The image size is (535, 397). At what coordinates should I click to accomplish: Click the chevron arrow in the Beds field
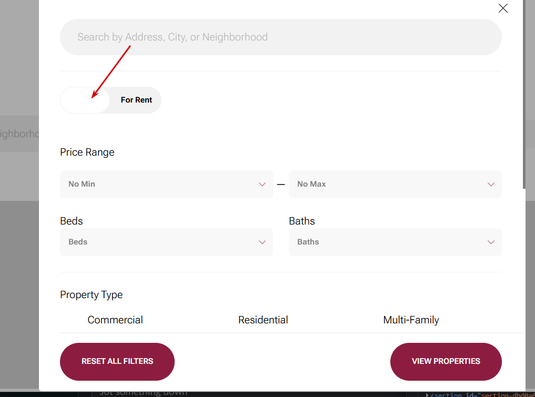[x=263, y=242]
